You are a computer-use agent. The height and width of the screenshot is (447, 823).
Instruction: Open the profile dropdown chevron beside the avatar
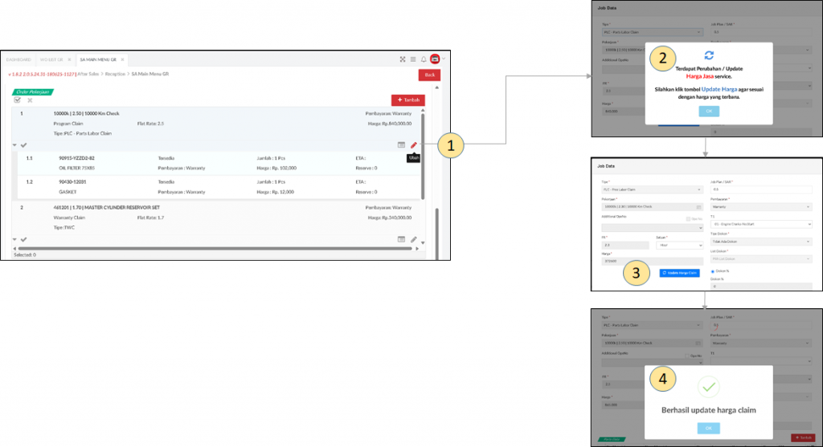[444, 59]
